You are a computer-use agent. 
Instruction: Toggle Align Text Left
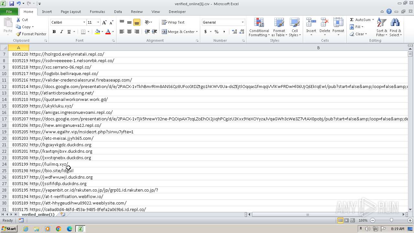[x=122, y=32]
